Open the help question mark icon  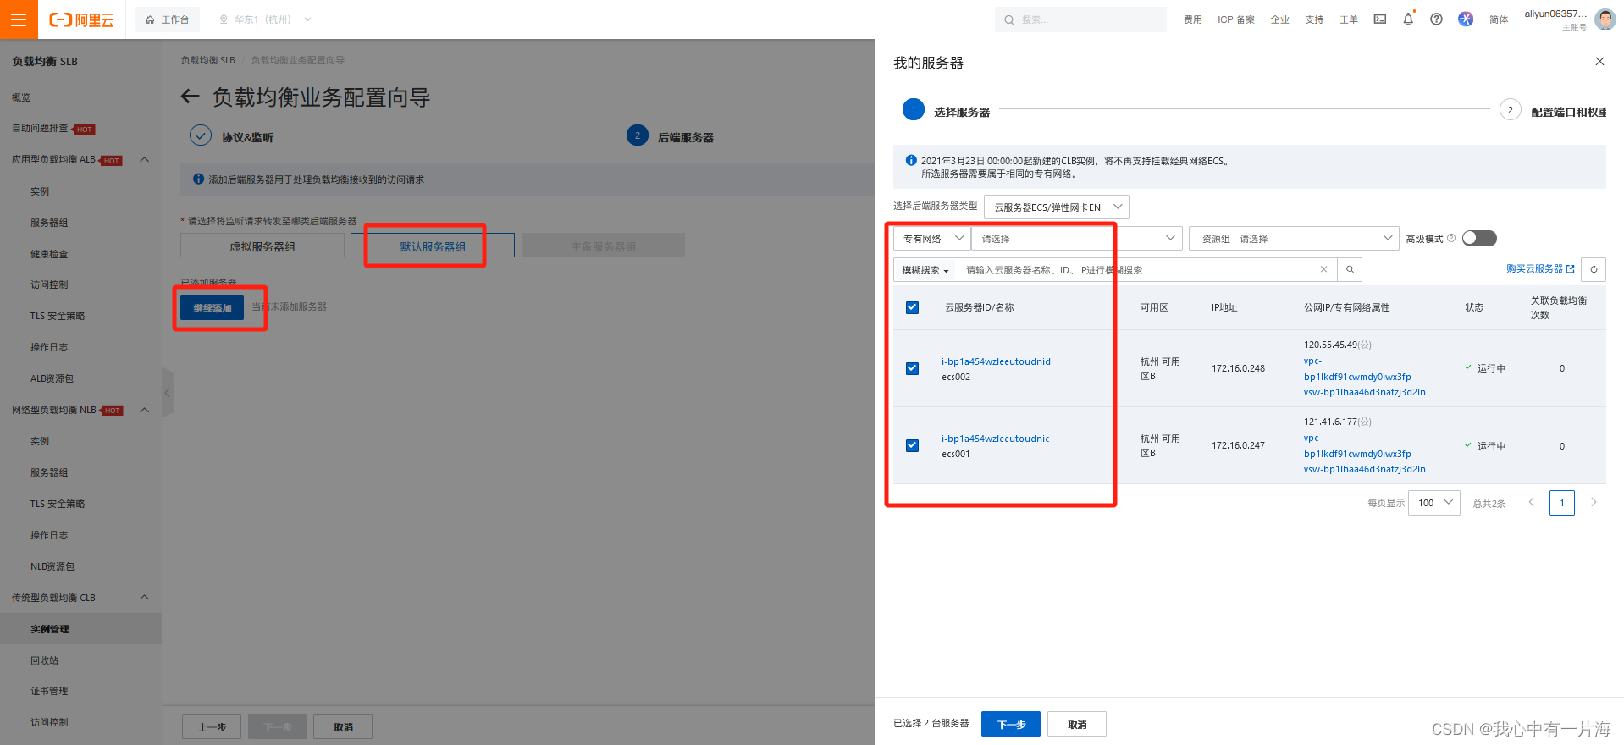tap(1437, 19)
